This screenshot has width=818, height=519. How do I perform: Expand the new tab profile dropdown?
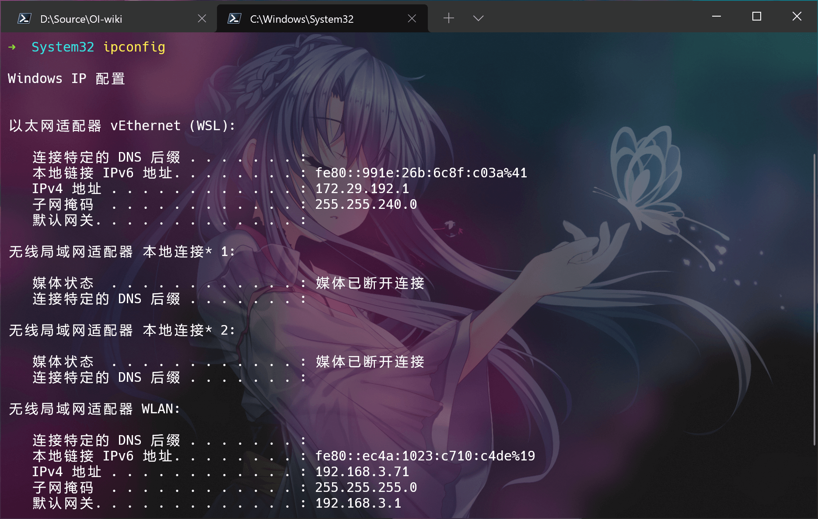pyautogui.click(x=478, y=18)
